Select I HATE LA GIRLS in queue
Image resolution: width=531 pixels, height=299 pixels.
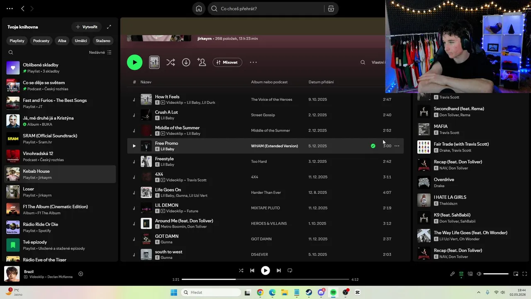pyautogui.click(x=471, y=200)
